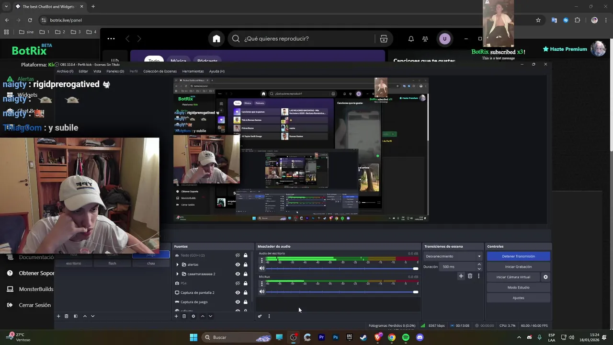Delete selected source in Fuentes toolbar

pos(184,316)
